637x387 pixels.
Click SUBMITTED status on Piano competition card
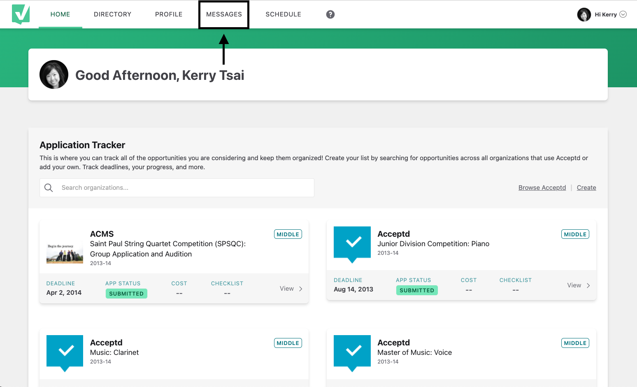pyautogui.click(x=417, y=290)
